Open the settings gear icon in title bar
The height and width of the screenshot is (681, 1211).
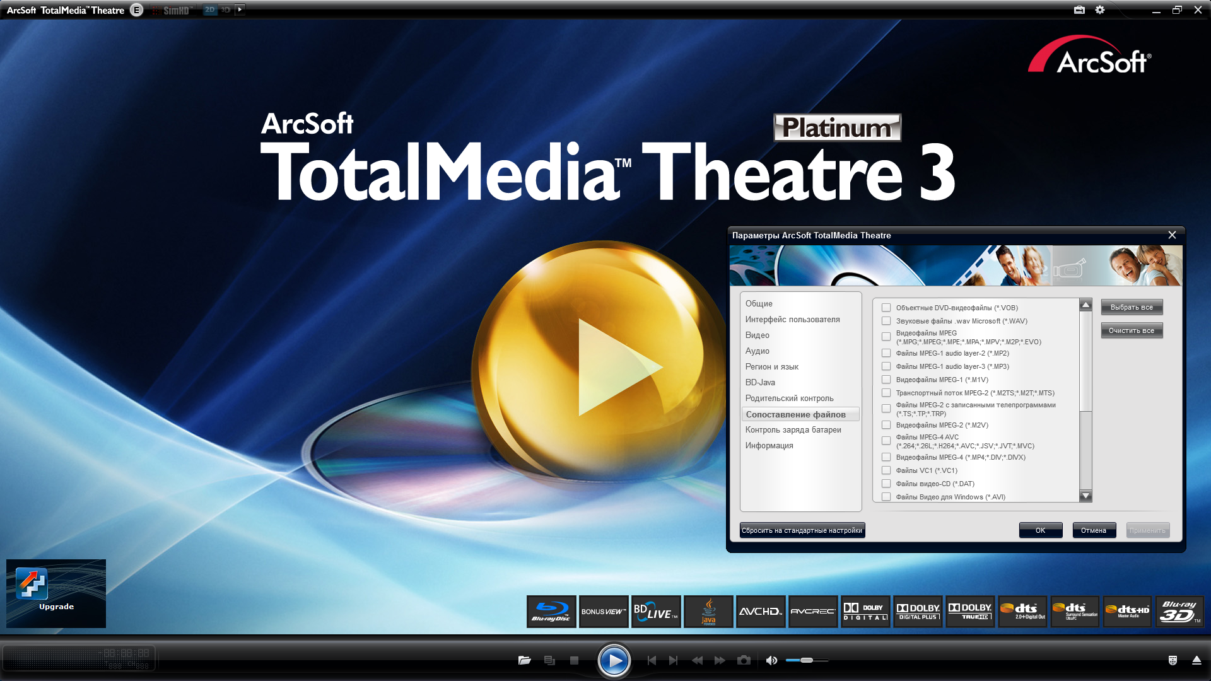coord(1100,10)
